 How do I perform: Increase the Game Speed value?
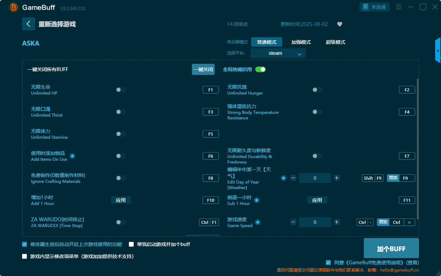[x=337, y=222]
